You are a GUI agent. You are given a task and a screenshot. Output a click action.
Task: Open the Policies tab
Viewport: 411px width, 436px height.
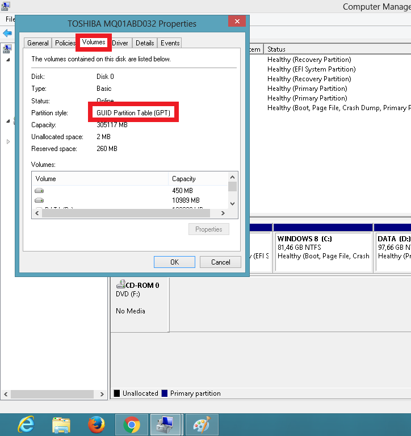(65, 43)
